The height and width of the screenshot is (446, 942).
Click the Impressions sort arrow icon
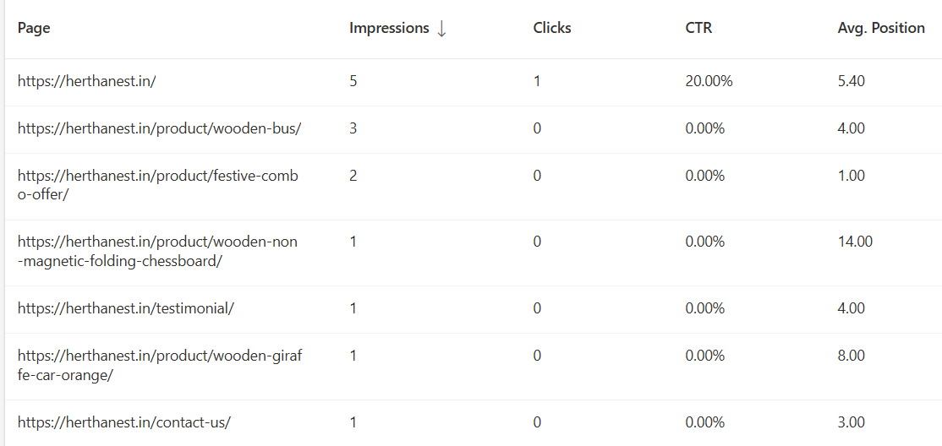441,29
